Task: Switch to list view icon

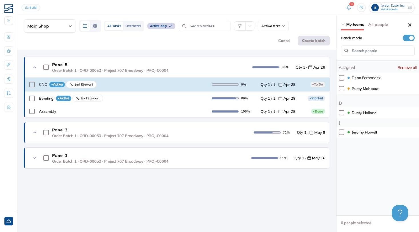Action: pyautogui.click(x=85, y=26)
